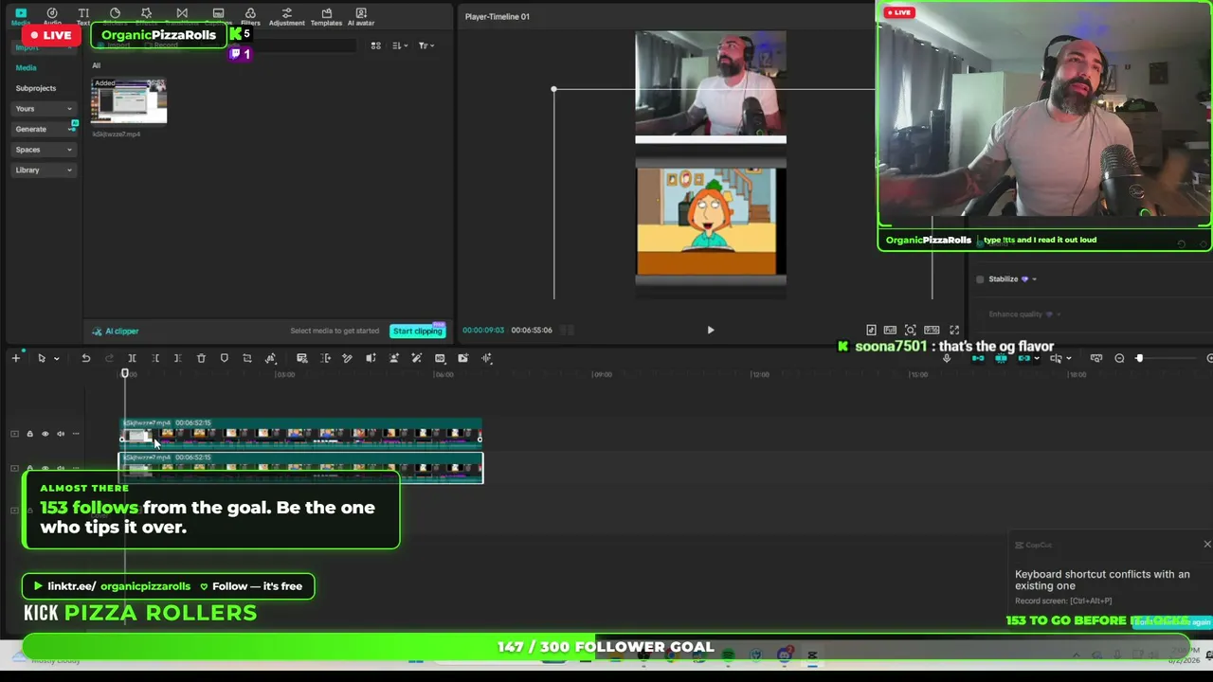Start voiceover recording with microphone icon

946,358
